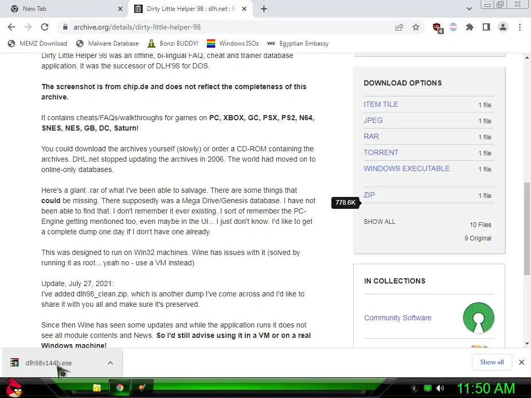The width and height of the screenshot is (531, 398).
Task: Click the padlock site info icon
Action: coord(65,27)
